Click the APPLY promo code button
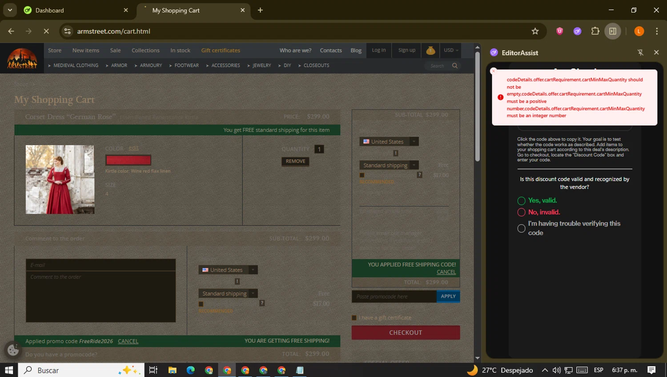Screen dimensions: 667x377 (x=448, y=296)
